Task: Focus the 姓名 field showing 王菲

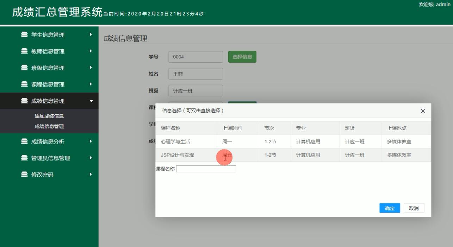Action: click(196, 74)
